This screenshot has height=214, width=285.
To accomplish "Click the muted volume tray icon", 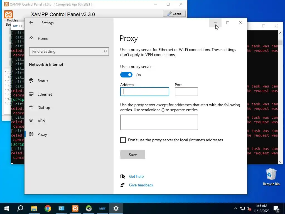I will pyautogui.click(x=249, y=208).
